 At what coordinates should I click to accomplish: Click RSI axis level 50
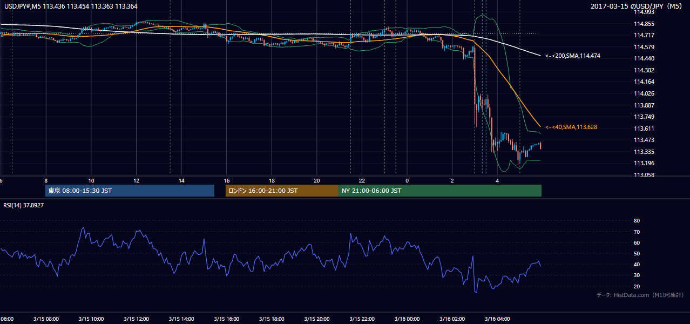[637, 253]
